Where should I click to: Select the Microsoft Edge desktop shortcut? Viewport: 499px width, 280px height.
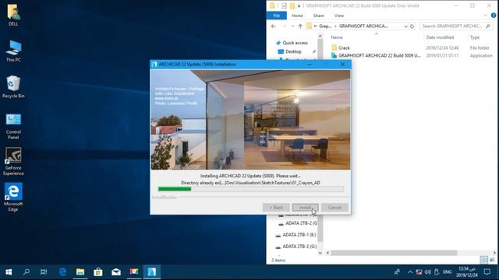[x=13, y=197]
